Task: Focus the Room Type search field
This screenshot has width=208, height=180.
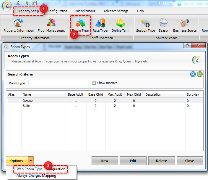Action: point(58,83)
